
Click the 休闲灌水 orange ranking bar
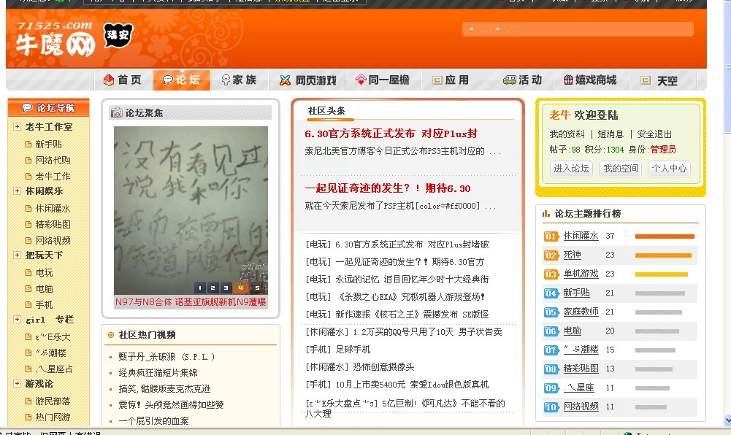tap(664, 236)
